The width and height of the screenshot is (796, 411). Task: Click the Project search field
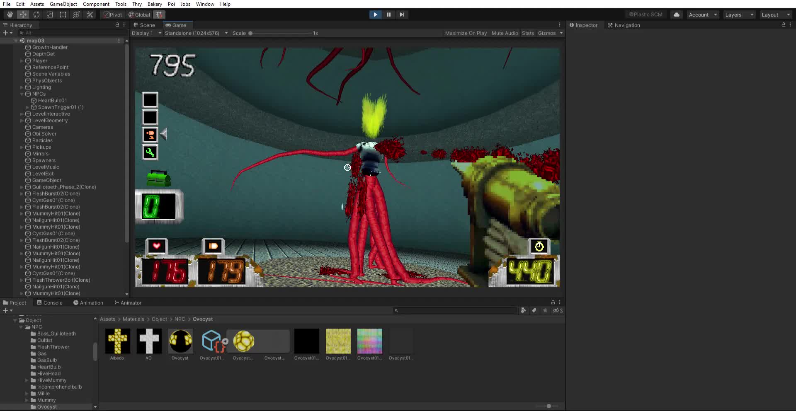point(455,310)
